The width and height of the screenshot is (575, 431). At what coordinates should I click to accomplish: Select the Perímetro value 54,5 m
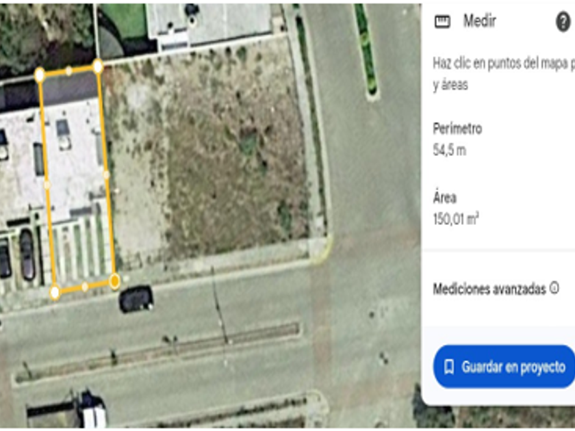click(x=450, y=150)
